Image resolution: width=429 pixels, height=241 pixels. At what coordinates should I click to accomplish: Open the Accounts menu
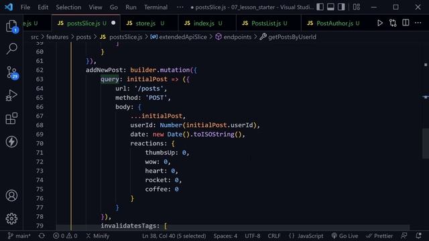(11, 195)
